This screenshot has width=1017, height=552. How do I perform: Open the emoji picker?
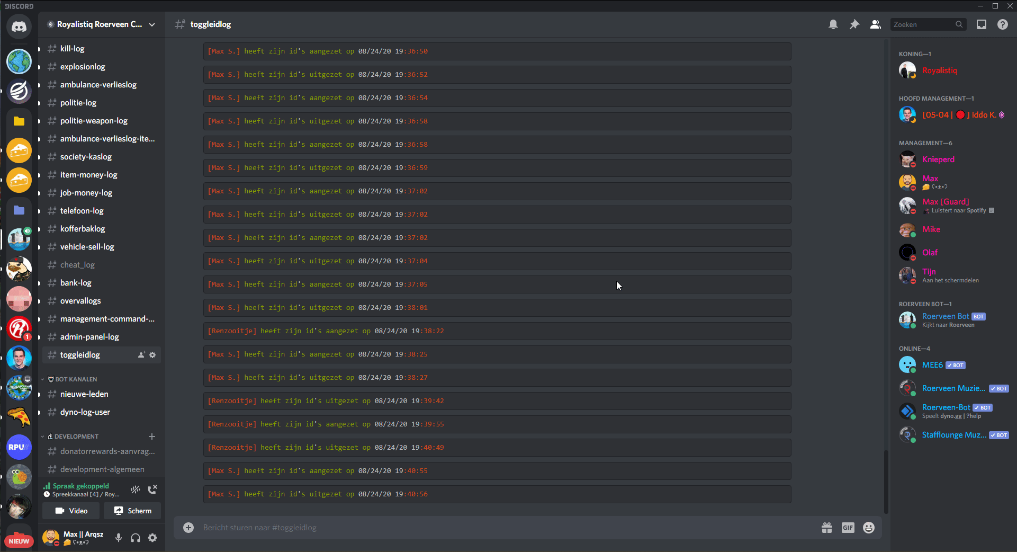pos(868,528)
